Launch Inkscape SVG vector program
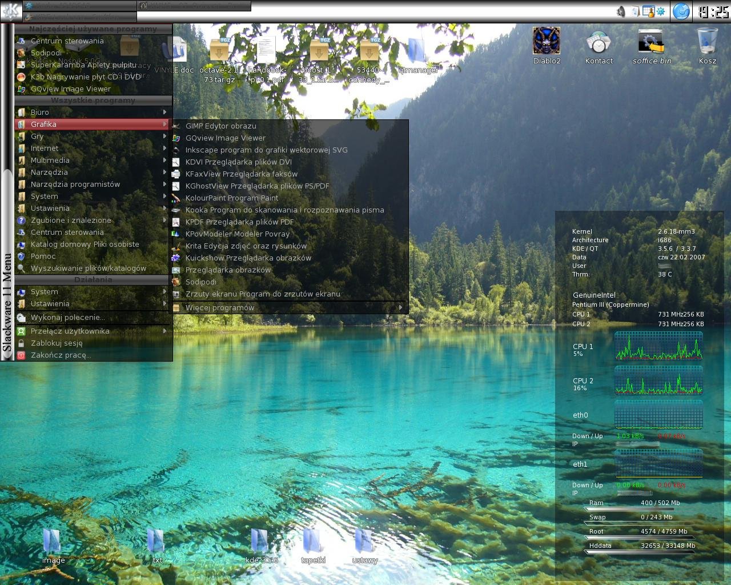Screen dimensions: 731x585 click(x=290, y=150)
